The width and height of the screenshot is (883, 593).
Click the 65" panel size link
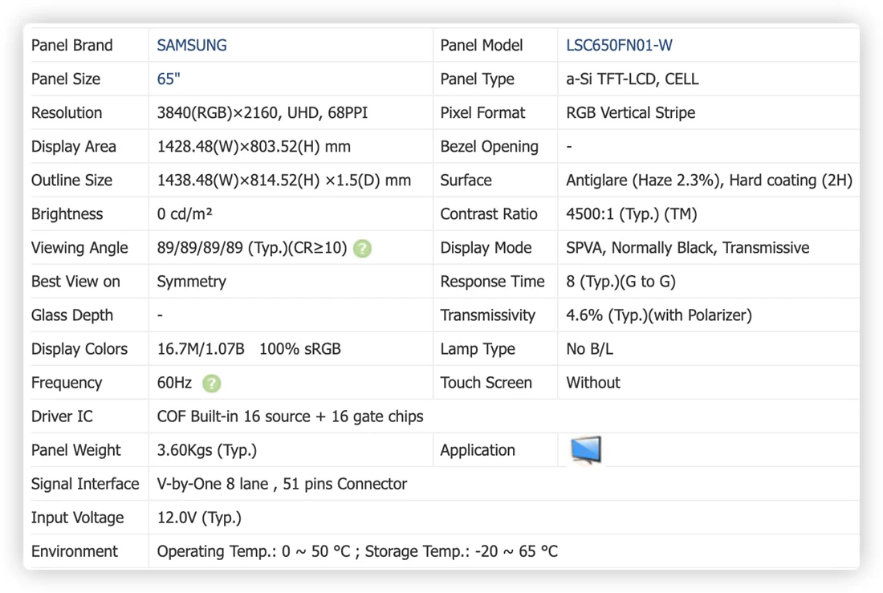(169, 79)
